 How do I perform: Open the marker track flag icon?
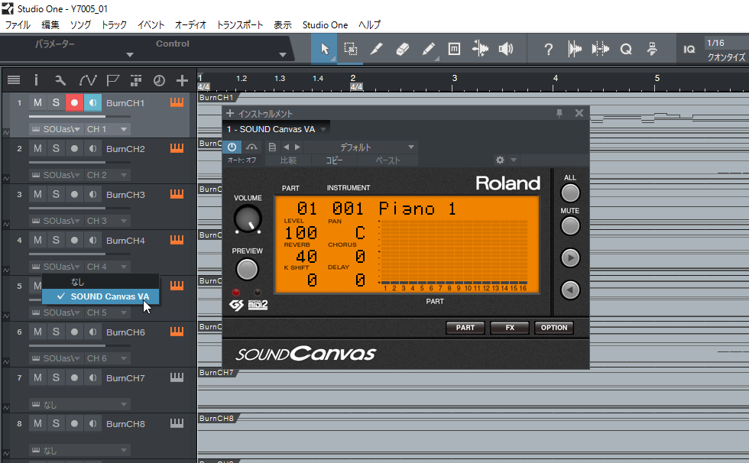[x=113, y=80]
